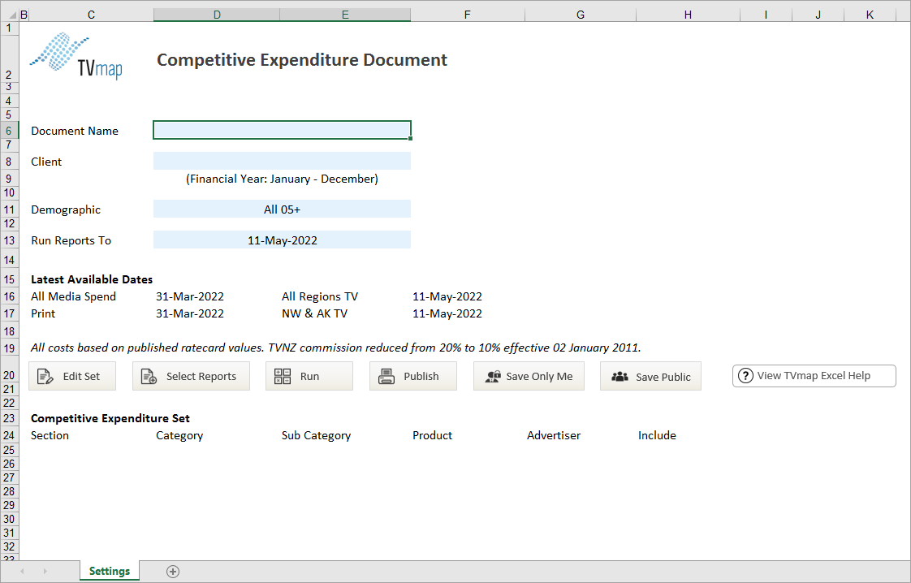This screenshot has height=583, width=911.
Task: Click '(Financial Year: January - December)' text
Action: tap(282, 179)
